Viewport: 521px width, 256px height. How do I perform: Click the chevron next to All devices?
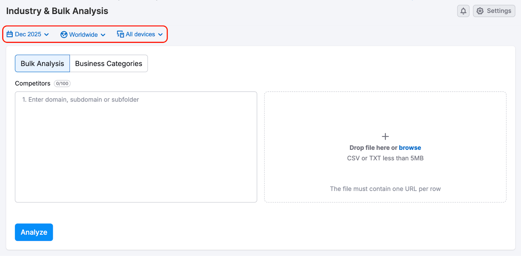[160, 34]
